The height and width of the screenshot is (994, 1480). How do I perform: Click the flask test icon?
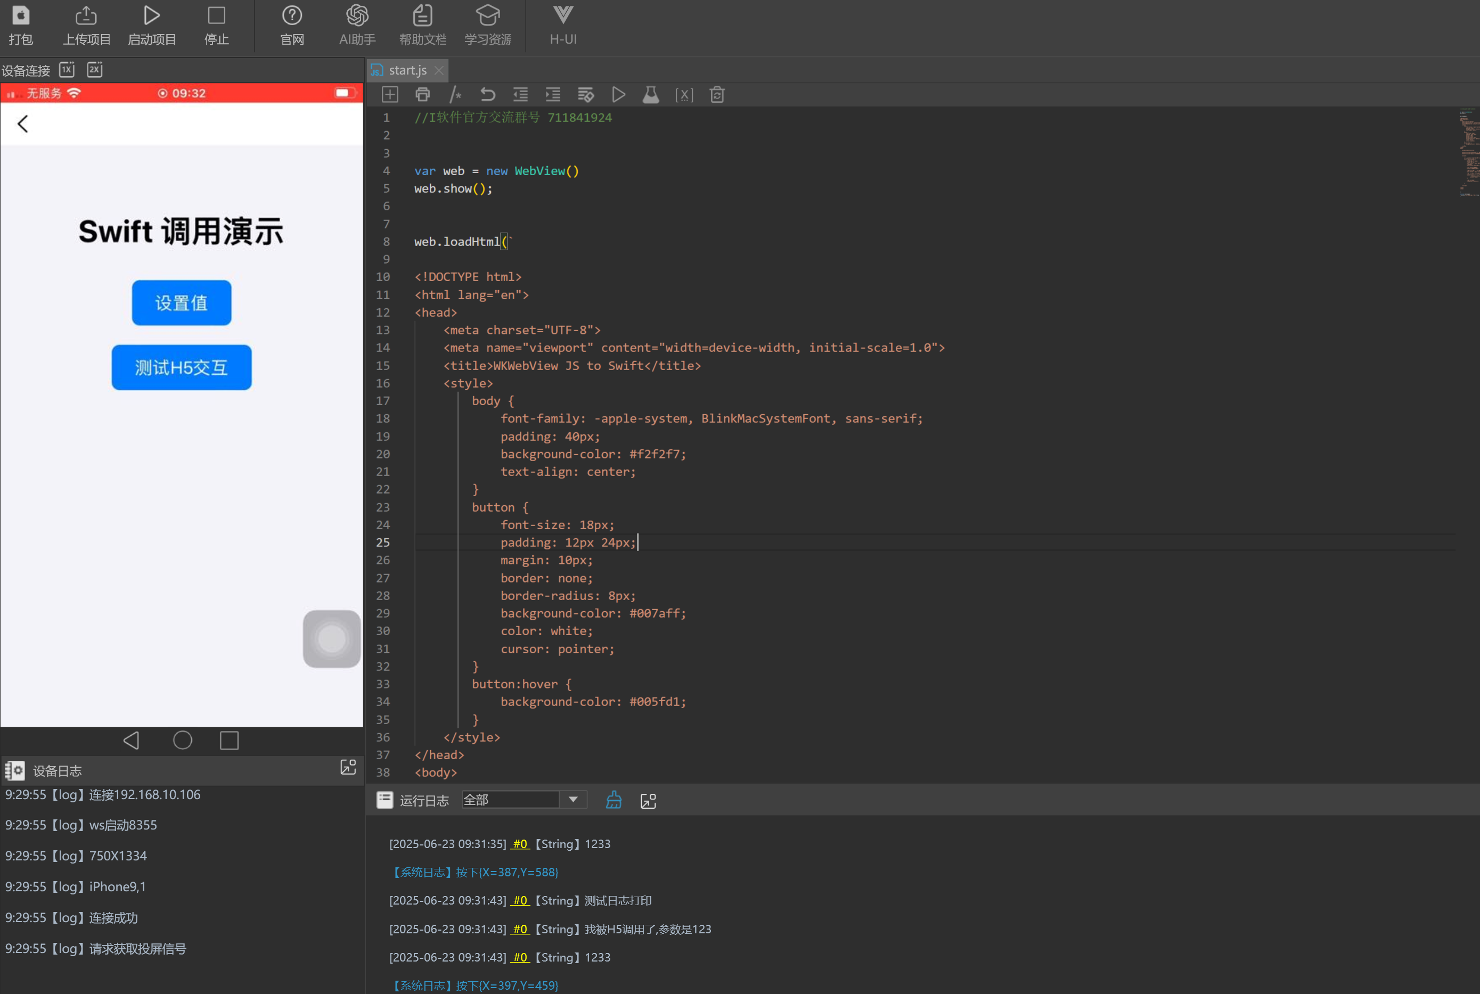651,95
